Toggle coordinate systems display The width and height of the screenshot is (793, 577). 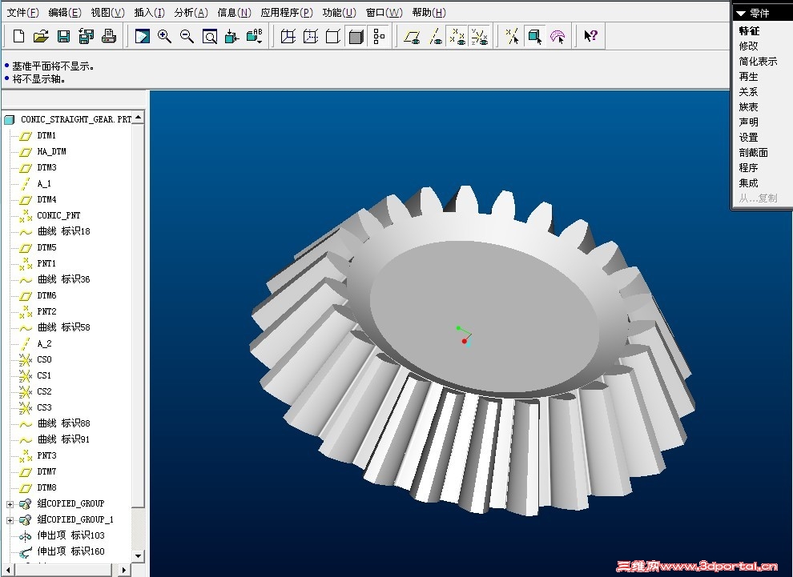click(480, 36)
